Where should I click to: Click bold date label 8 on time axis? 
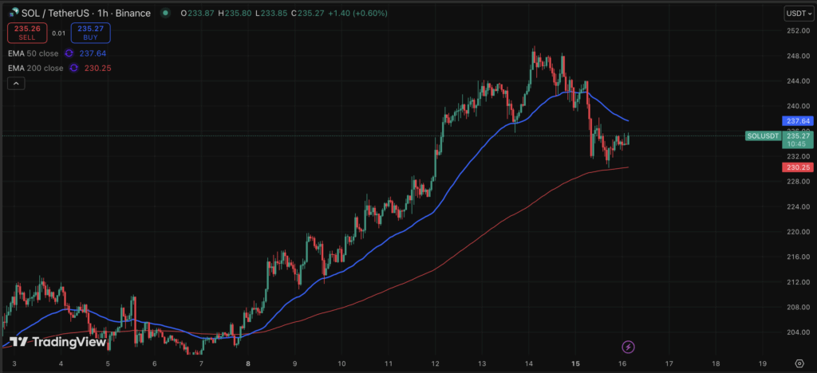(248, 363)
